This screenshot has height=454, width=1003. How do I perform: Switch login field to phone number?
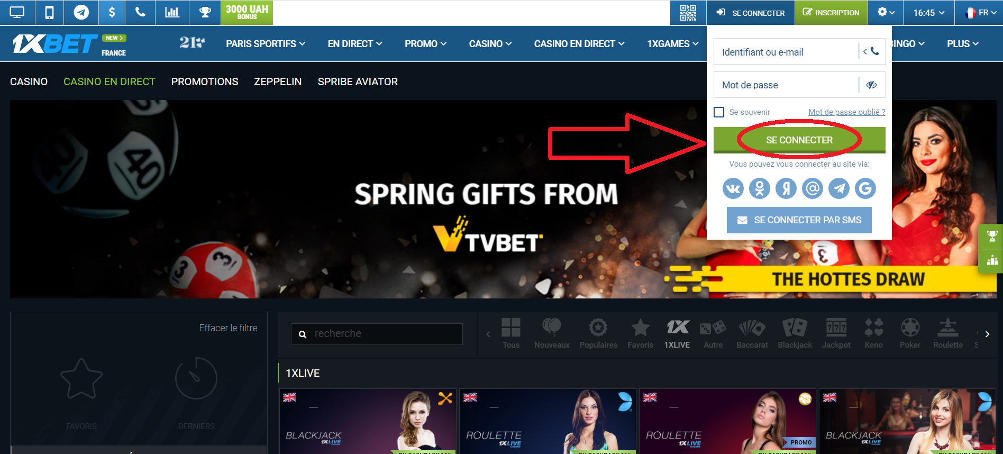pos(871,52)
